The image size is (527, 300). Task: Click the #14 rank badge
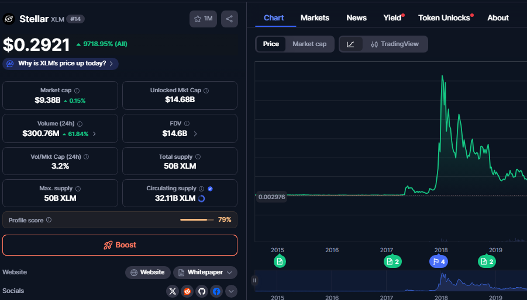pos(75,19)
